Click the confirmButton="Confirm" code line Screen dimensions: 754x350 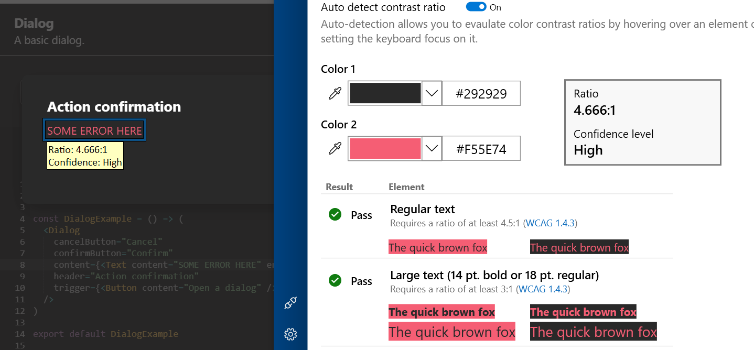(x=113, y=253)
